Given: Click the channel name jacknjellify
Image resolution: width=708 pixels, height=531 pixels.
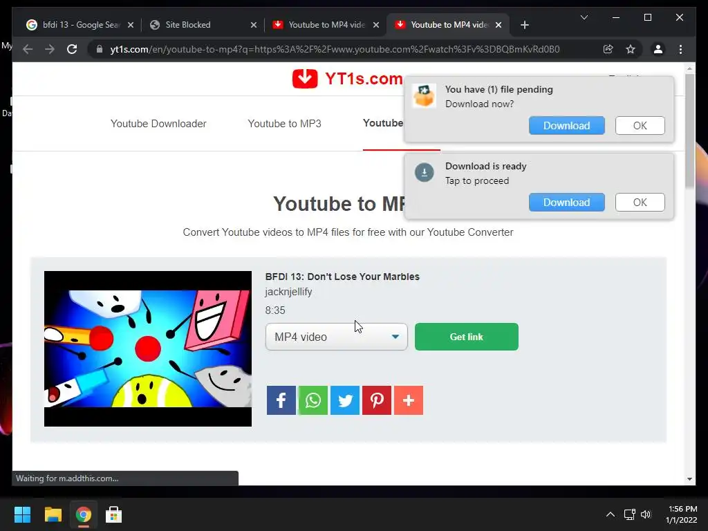Looking at the screenshot, I should [288, 292].
